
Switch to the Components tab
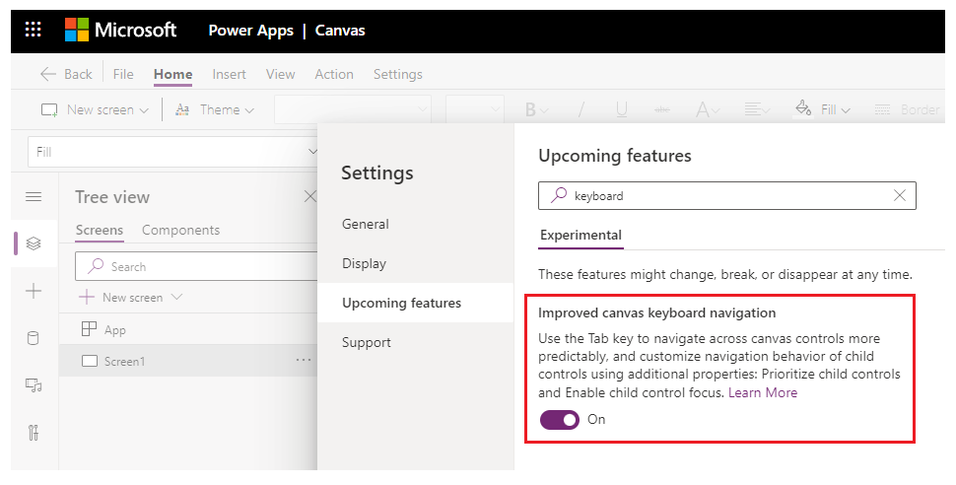coord(181,230)
